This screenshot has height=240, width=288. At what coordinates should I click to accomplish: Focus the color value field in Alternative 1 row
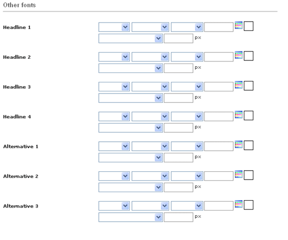219,146
